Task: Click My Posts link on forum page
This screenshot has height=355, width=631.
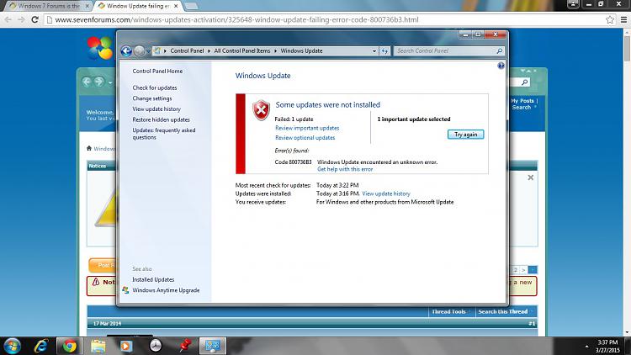Action: 522,101
